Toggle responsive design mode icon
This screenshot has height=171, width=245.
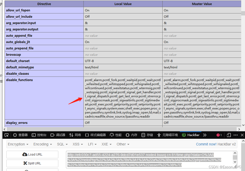point(229,135)
